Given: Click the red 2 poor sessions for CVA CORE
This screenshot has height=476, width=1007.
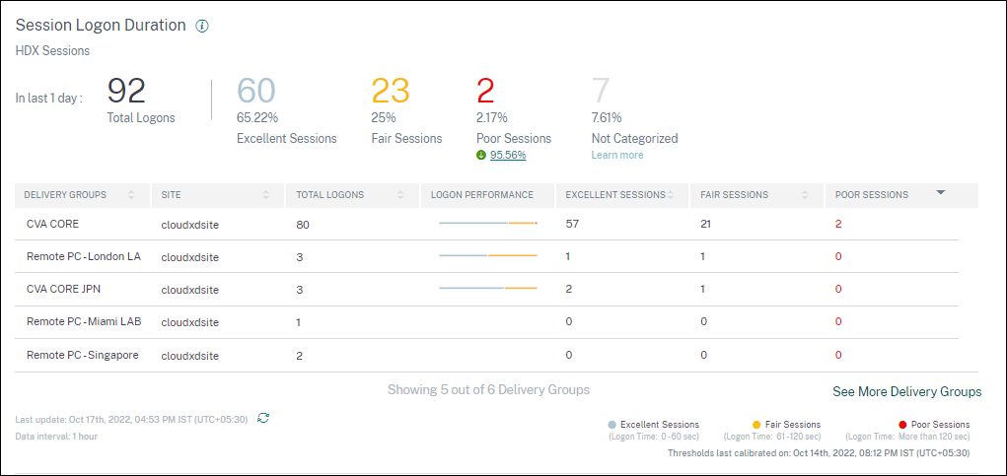Looking at the screenshot, I should [x=838, y=224].
